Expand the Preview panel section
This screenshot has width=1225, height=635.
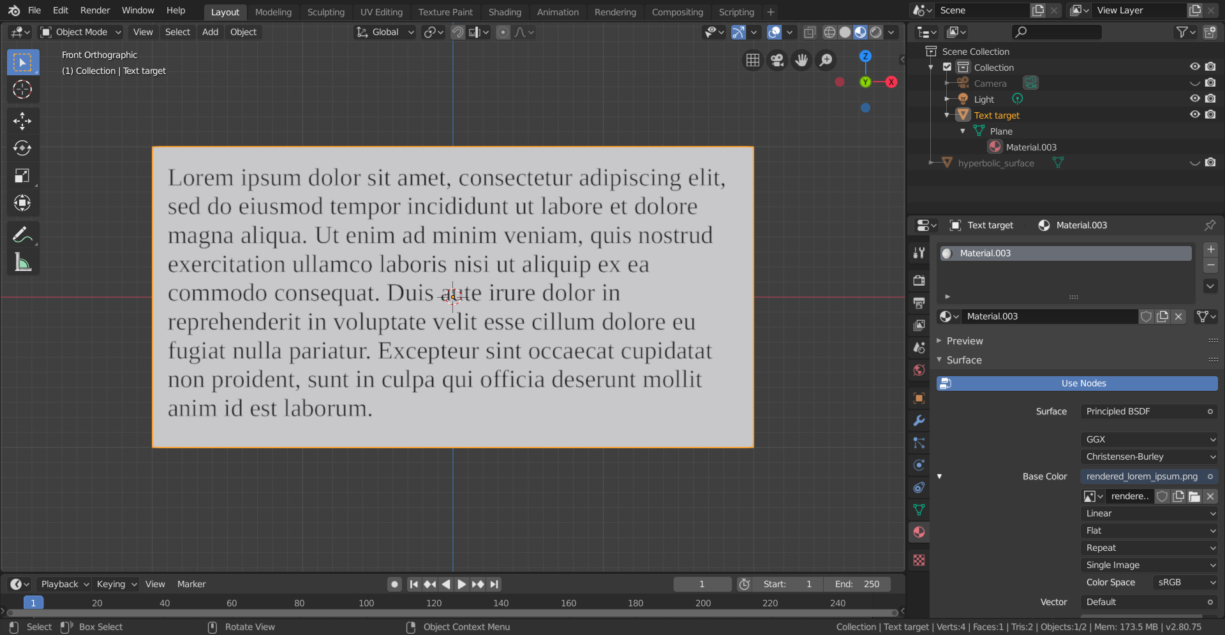click(964, 341)
